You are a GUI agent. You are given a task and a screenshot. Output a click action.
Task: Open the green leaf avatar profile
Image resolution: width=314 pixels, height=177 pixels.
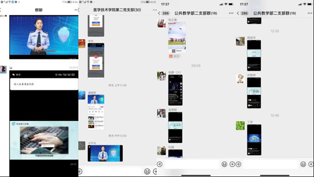(240, 125)
